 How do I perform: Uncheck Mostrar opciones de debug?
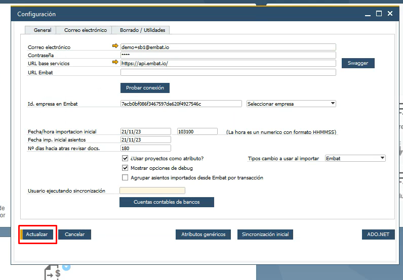coord(126,168)
